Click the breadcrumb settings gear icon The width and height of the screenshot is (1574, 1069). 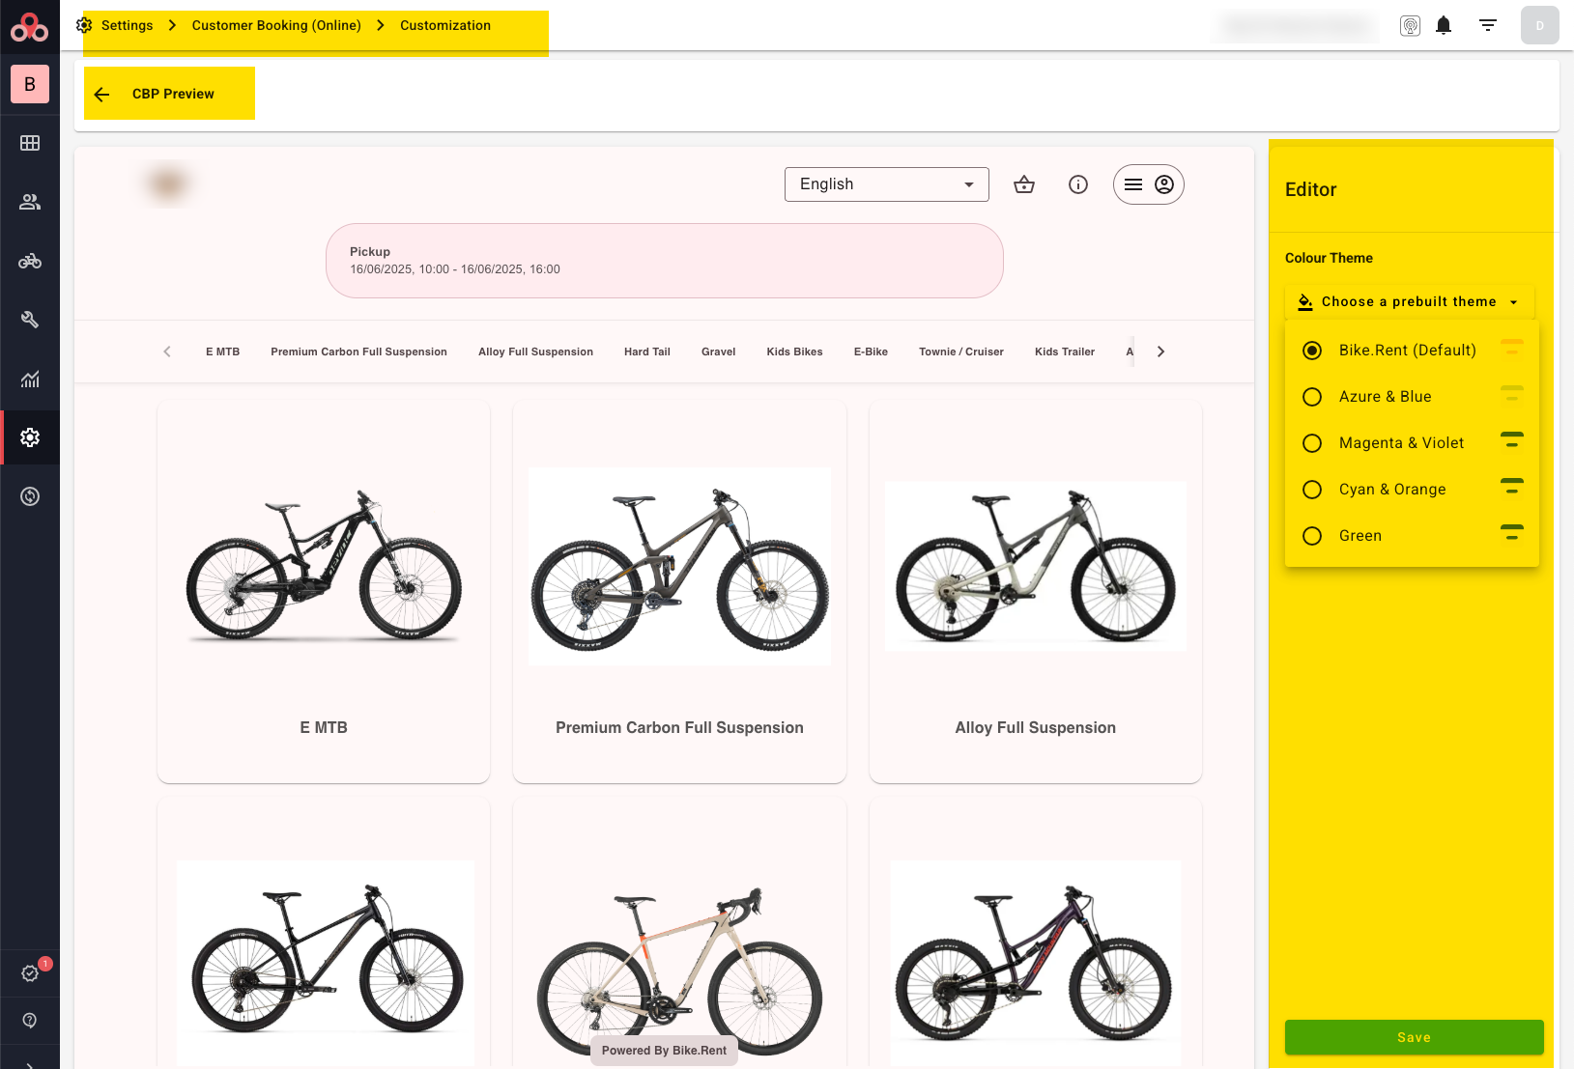click(x=84, y=25)
